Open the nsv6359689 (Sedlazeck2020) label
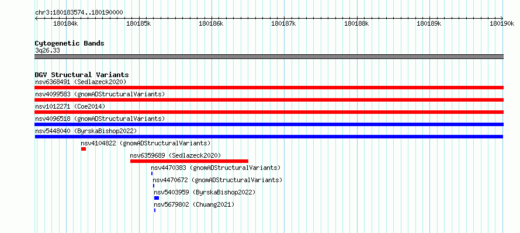The height and width of the screenshot is (233, 520). [175, 155]
